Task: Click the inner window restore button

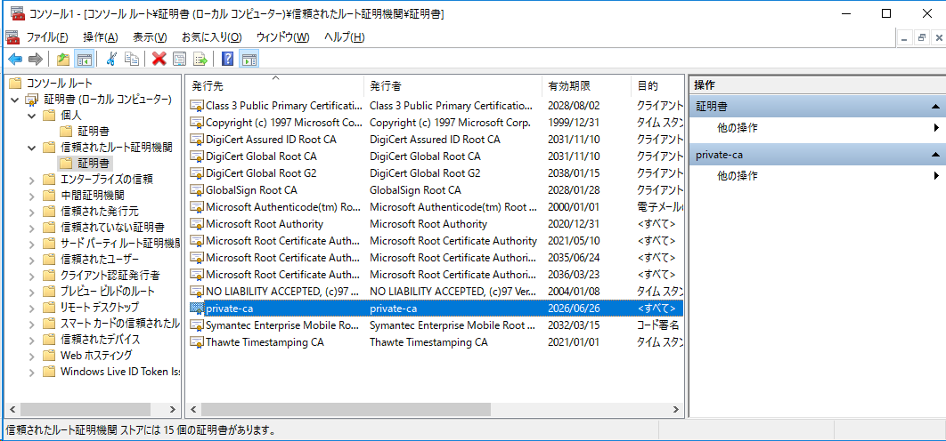Action: click(921, 37)
